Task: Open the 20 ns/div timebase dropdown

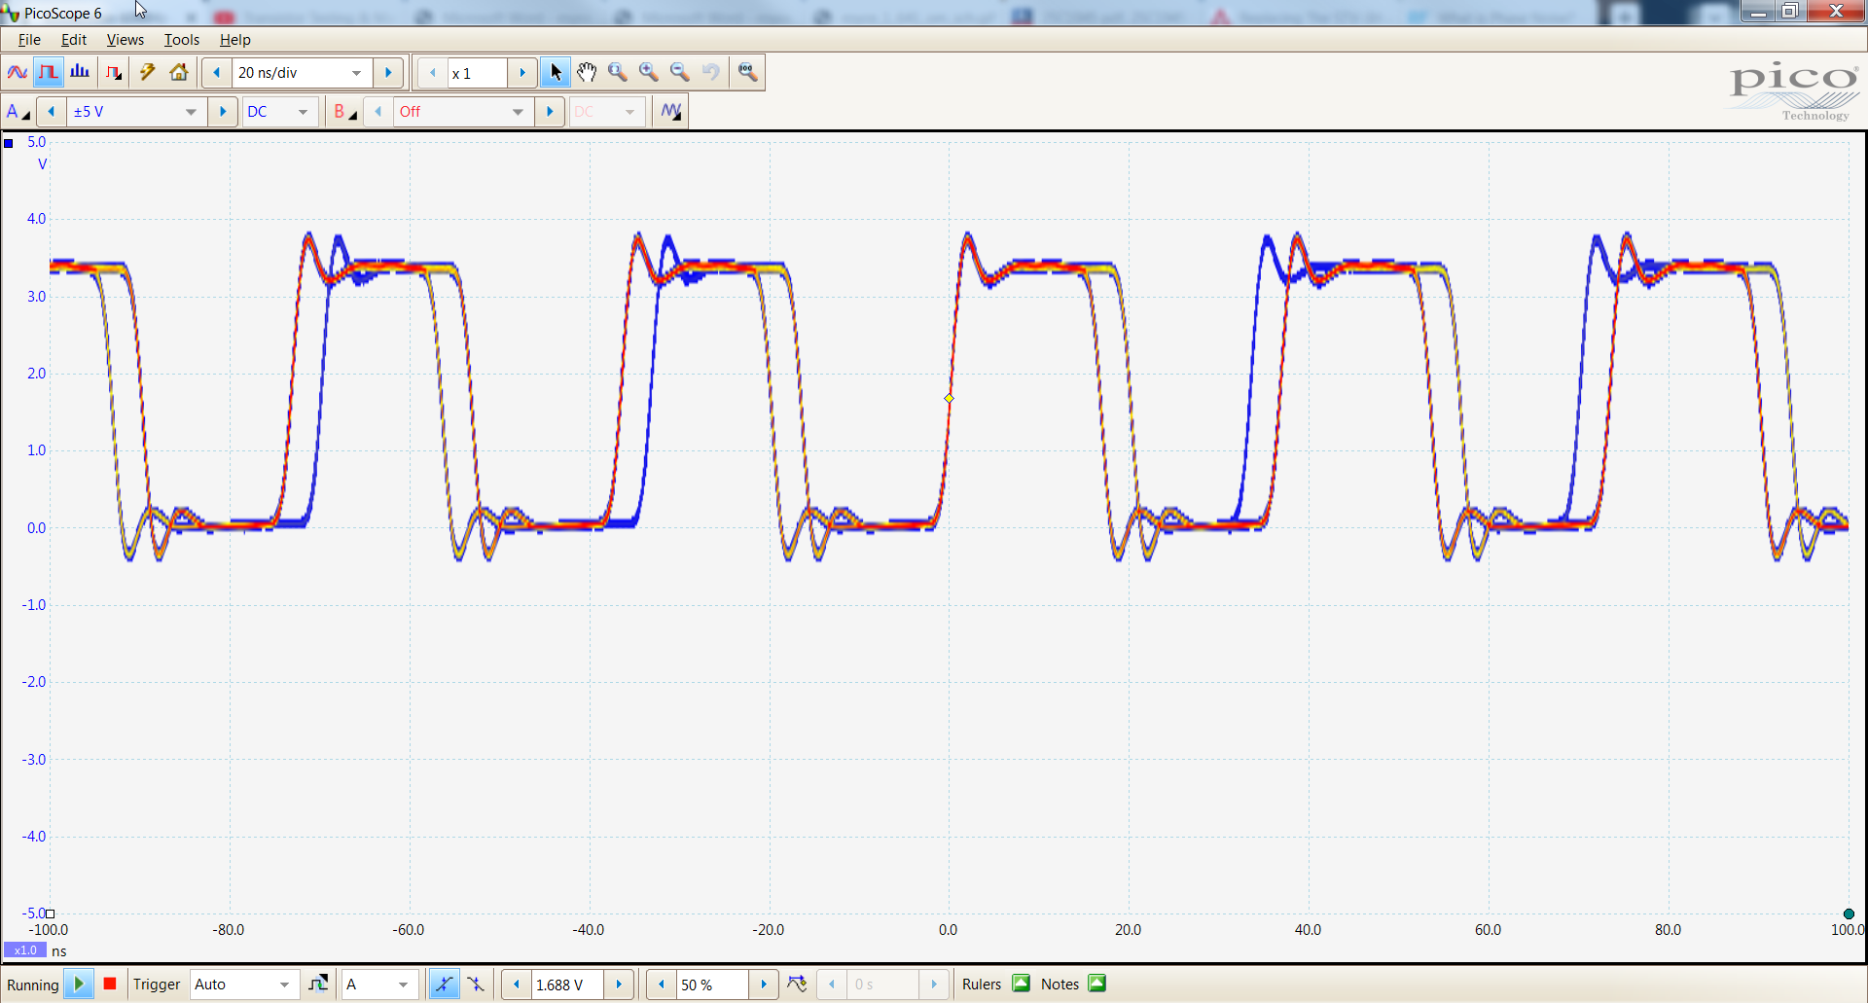Action: (x=356, y=73)
